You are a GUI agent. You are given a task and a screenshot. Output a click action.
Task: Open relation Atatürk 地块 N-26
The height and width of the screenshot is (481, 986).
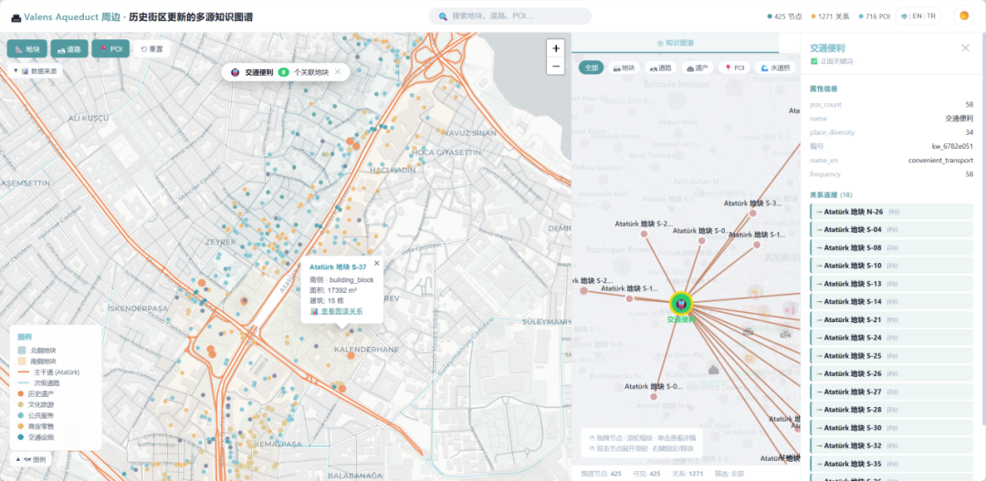point(891,212)
